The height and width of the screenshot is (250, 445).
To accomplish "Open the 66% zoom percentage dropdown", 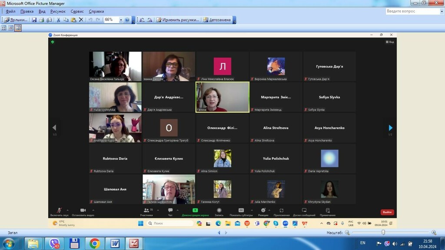I will coord(121,20).
